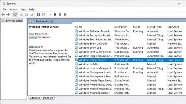
Task: Switch to the Standard tab
Action: tap(48, 98)
